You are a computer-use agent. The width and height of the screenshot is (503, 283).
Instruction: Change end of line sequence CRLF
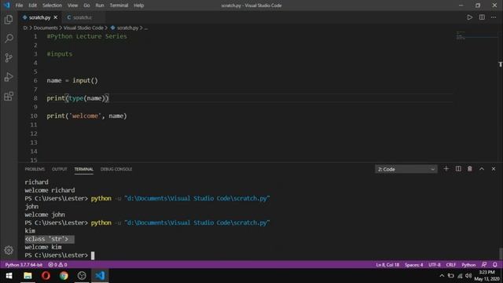(450, 265)
